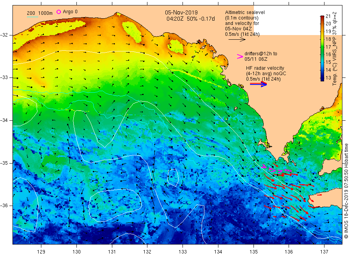The width and height of the screenshot is (351, 257).
Task: Click the date label 05-Nov-2019
Action: pyautogui.click(x=181, y=12)
